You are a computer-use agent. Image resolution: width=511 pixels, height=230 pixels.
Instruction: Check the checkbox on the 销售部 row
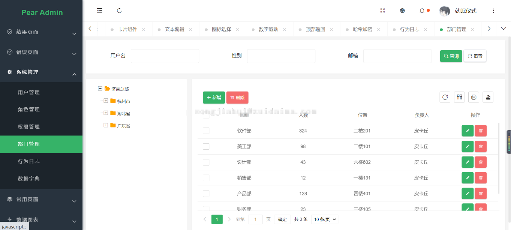pos(206,178)
